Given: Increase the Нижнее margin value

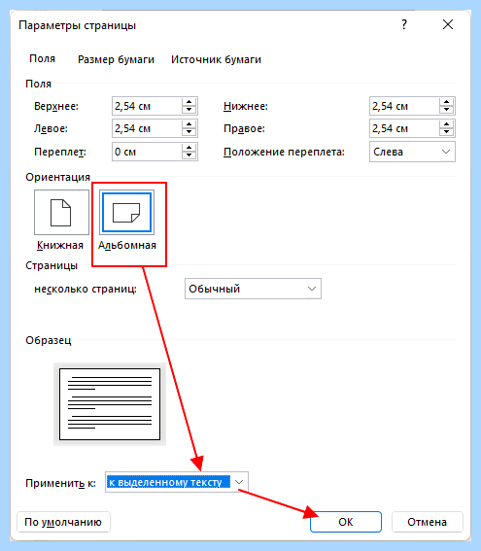Looking at the screenshot, I should [x=447, y=102].
